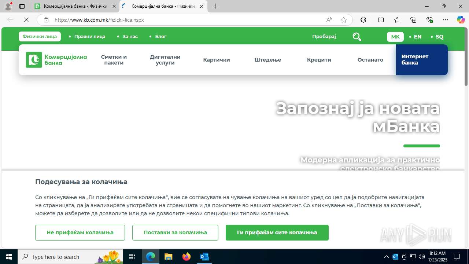Open Edge Settings and more menu

[x=446, y=20]
